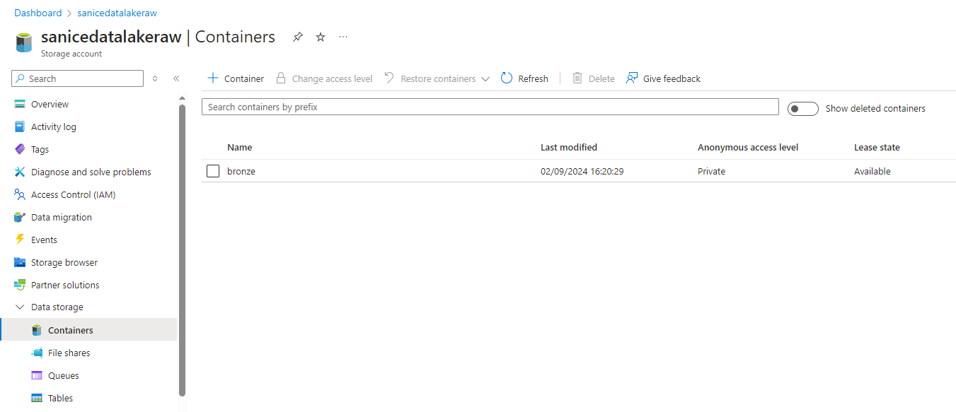Pin sanicedatalakeraw to the dashboard
Image resolution: width=956 pixels, height=412 pixels.
(x=298, y=37)
